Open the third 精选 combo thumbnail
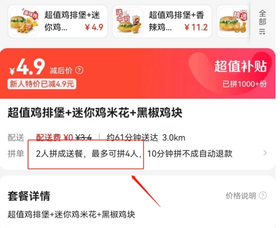This screenshot has width=280, height=228. [x=233, y=22]
